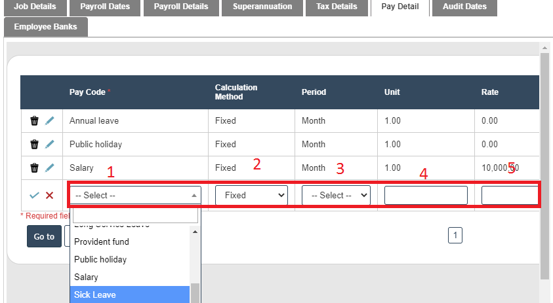
Task: Delete the Public holiday pay row
Action: 34,145
